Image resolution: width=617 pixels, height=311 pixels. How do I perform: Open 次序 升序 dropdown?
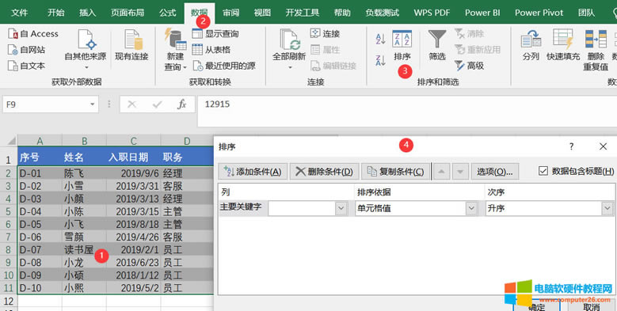tap(607, 208)
